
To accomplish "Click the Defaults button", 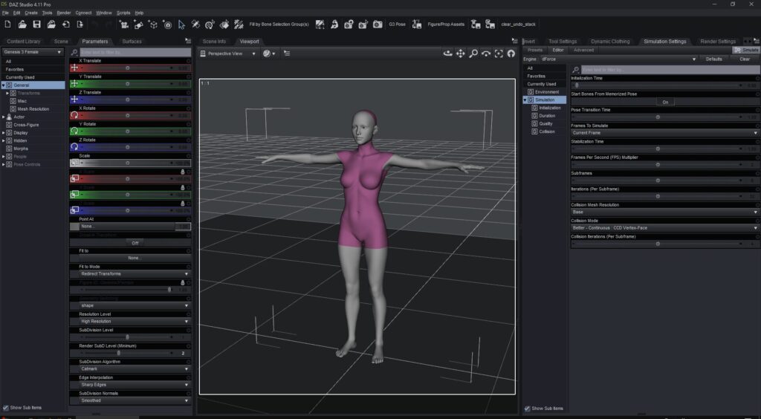I will (x=713, y=59).
